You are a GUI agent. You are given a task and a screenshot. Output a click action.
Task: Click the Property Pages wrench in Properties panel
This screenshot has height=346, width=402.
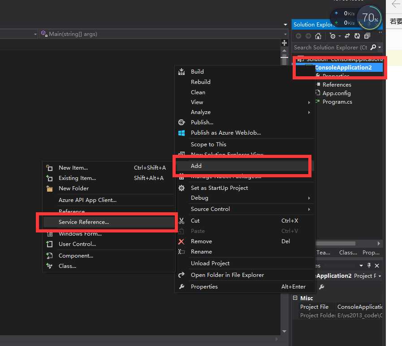coord(321,287)
